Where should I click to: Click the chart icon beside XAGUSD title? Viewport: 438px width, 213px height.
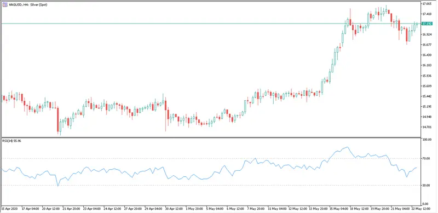coord(5,4)
